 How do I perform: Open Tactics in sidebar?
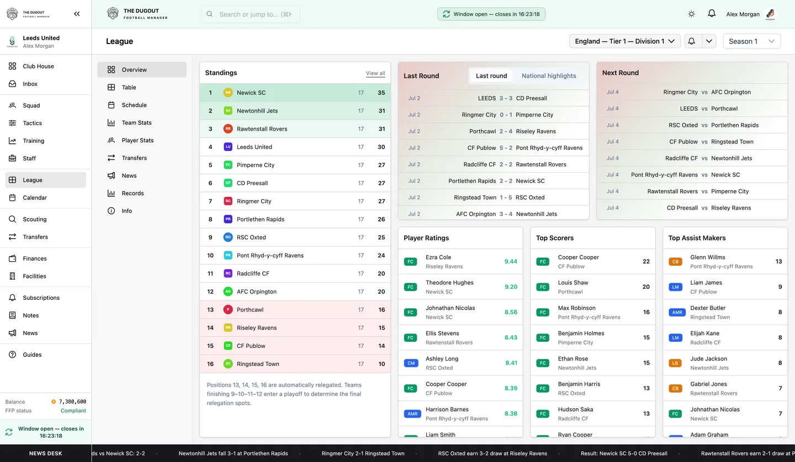pos(46,123)
